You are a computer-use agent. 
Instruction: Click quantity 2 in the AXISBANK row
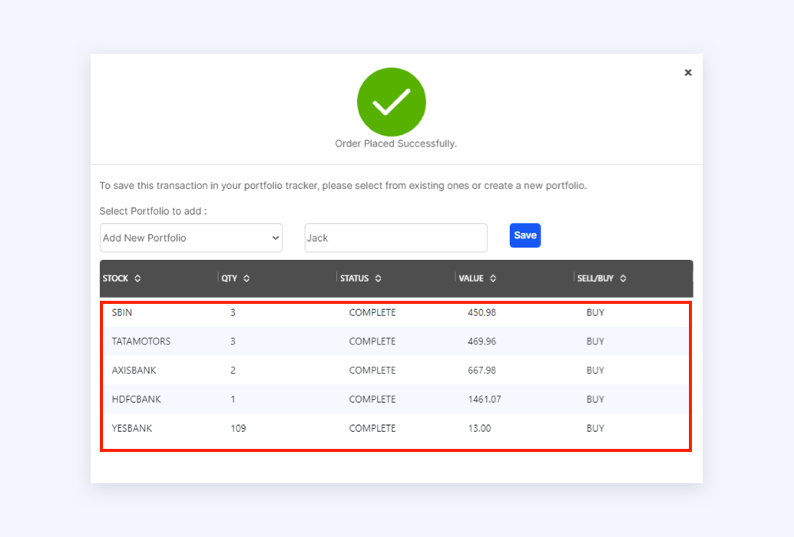233,370
